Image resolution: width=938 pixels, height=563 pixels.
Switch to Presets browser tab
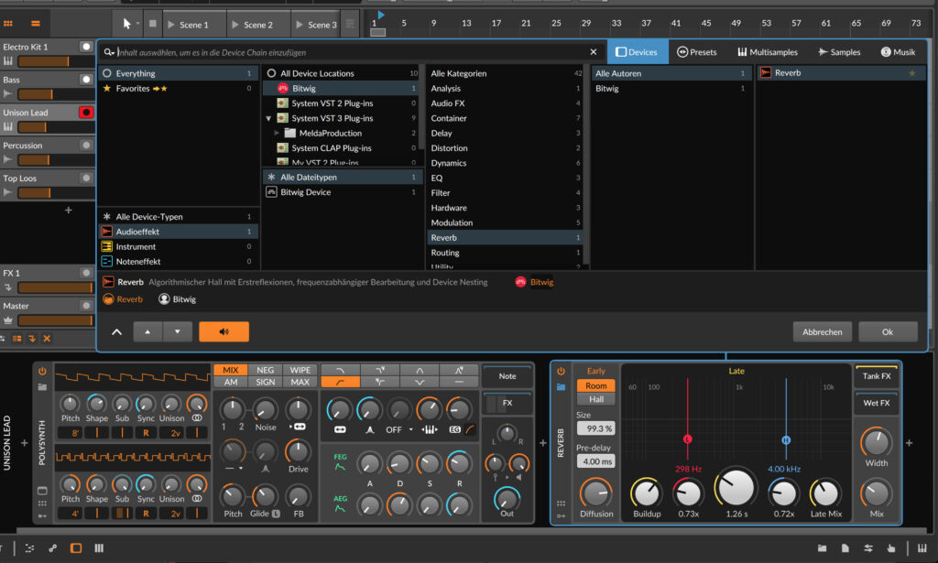pos(697,52)
